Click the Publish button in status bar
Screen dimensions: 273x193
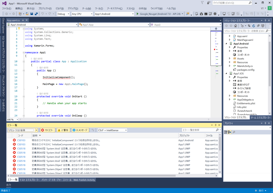click(261, 191)
